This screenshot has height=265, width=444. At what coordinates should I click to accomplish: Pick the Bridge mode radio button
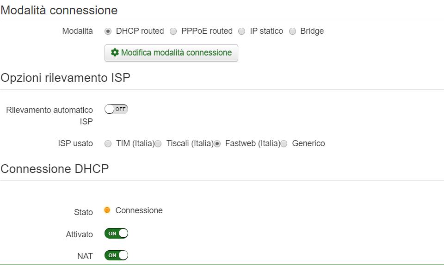click(x=292, y=31)
